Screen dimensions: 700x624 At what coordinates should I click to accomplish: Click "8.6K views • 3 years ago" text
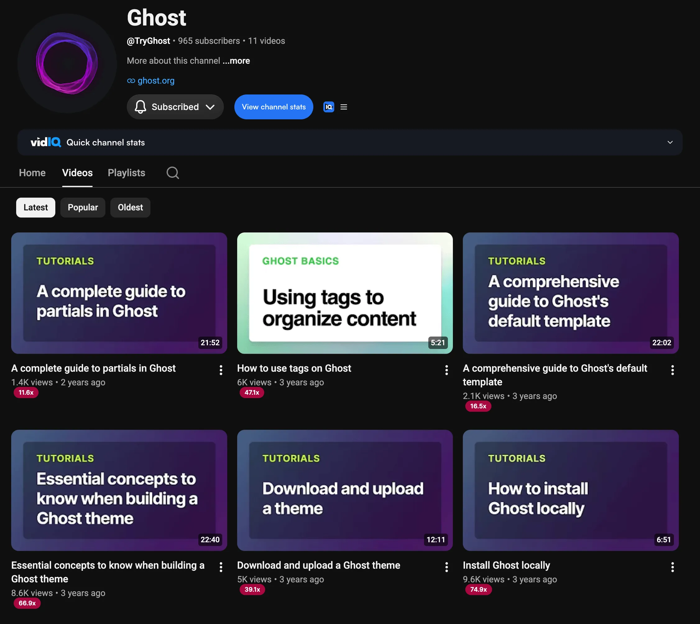58,593
